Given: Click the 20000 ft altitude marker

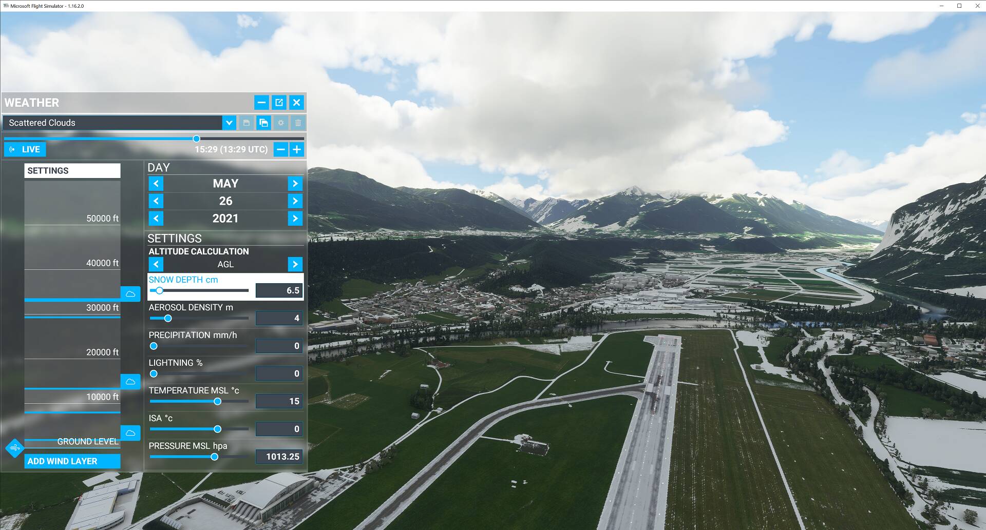Looking at the screenshot, I should coord(102,352).
